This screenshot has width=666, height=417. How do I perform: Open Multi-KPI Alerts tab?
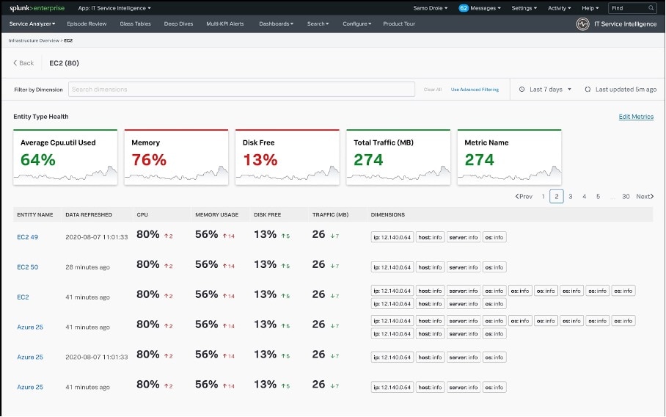point(225,23)
